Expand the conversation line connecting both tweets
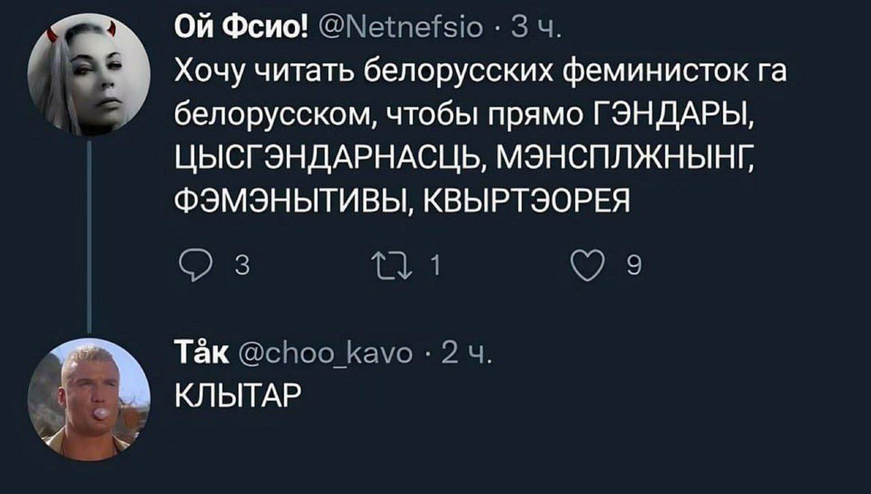This screenshot has width=871, height=494. pos(91,231)
